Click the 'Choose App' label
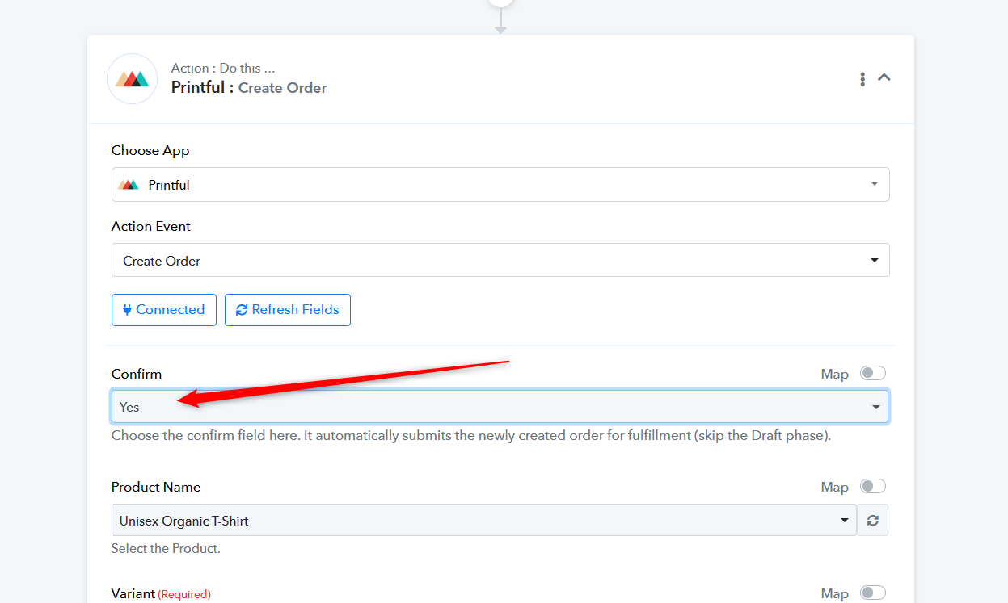The image size is (1008, 603). [x=150, y=151]
